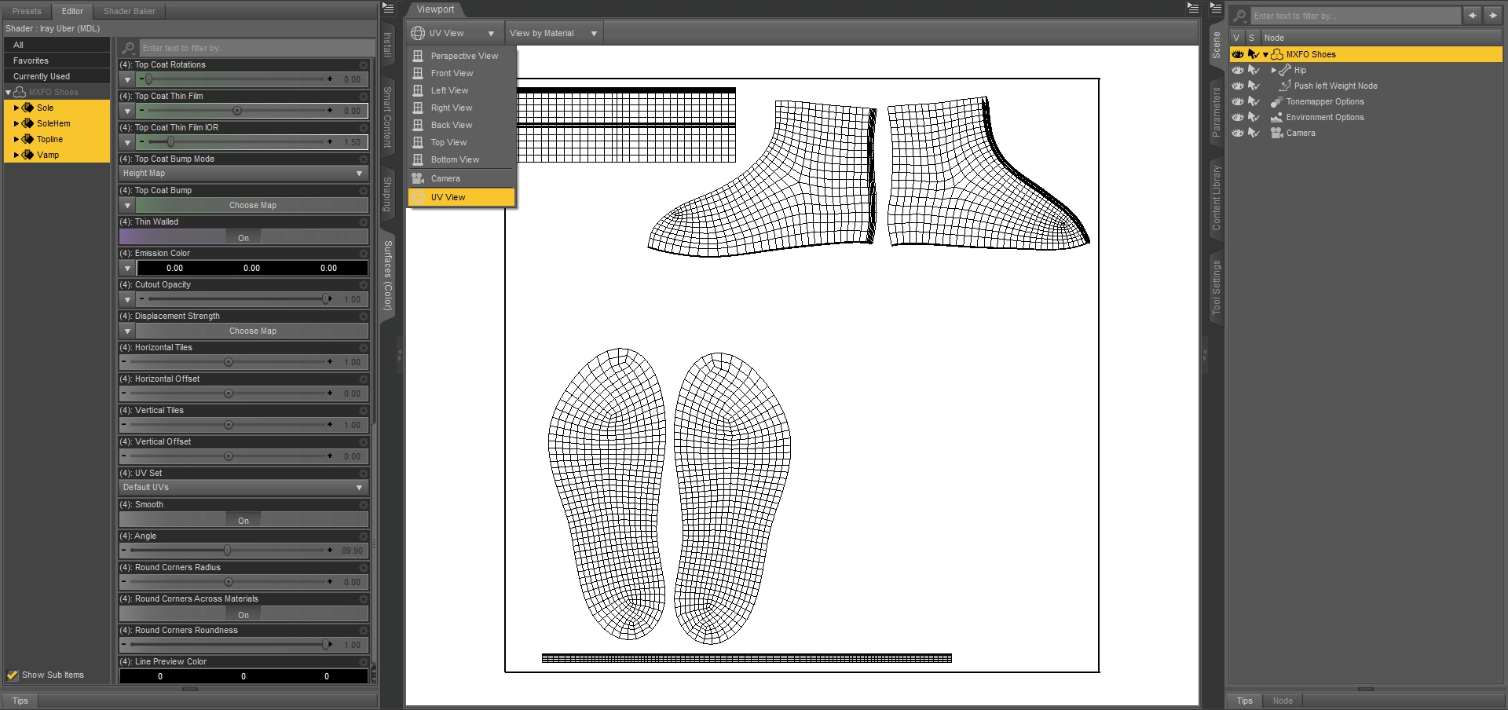Toggle visibility eye for Environment Options
The height and width of the screenshot is (710, 1508).
click(x=1238, y=117)
